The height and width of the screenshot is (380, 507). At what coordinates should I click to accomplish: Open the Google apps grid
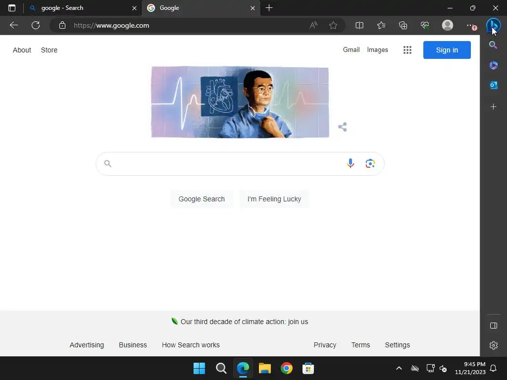(x=407, y=50)
